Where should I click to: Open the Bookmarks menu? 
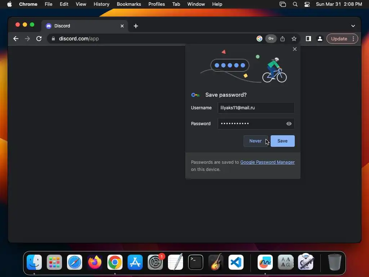[129, 4]
